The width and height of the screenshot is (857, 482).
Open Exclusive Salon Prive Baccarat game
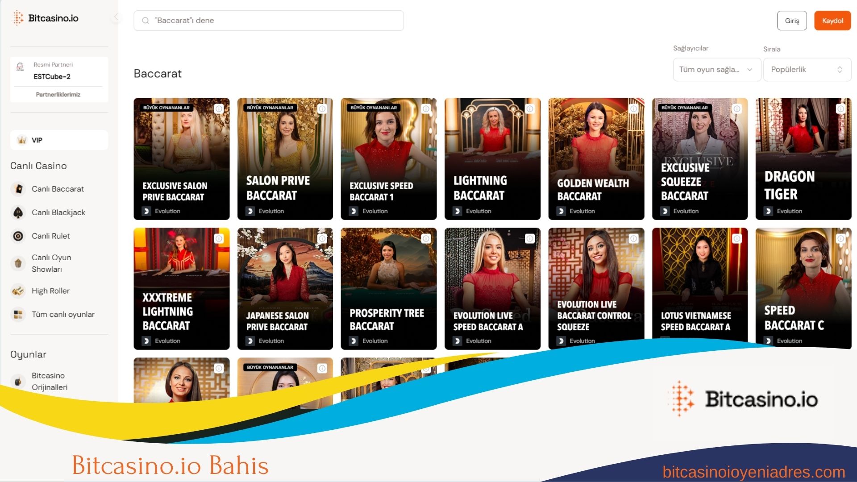[x=182, y=159]
